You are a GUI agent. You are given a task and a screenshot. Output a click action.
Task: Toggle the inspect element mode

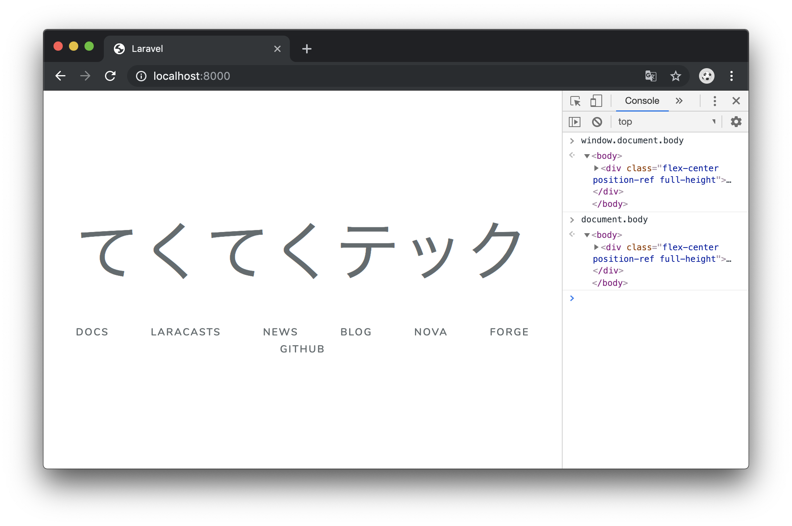click(x=576, y=101)
